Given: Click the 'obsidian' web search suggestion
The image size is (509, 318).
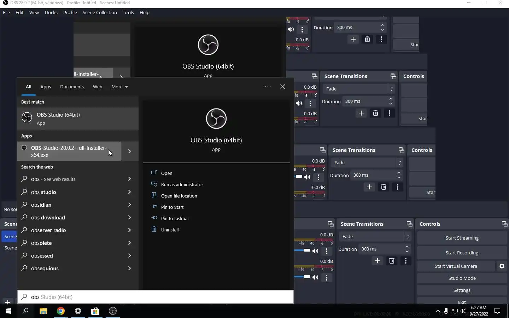Looking at the screenshot, I should 41,205.
